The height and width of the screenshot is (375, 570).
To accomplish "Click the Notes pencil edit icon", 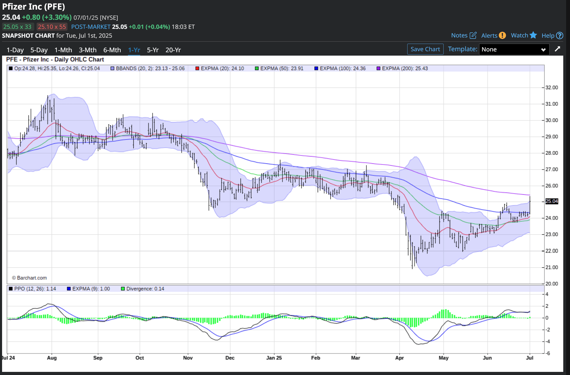I will (473, 35).
